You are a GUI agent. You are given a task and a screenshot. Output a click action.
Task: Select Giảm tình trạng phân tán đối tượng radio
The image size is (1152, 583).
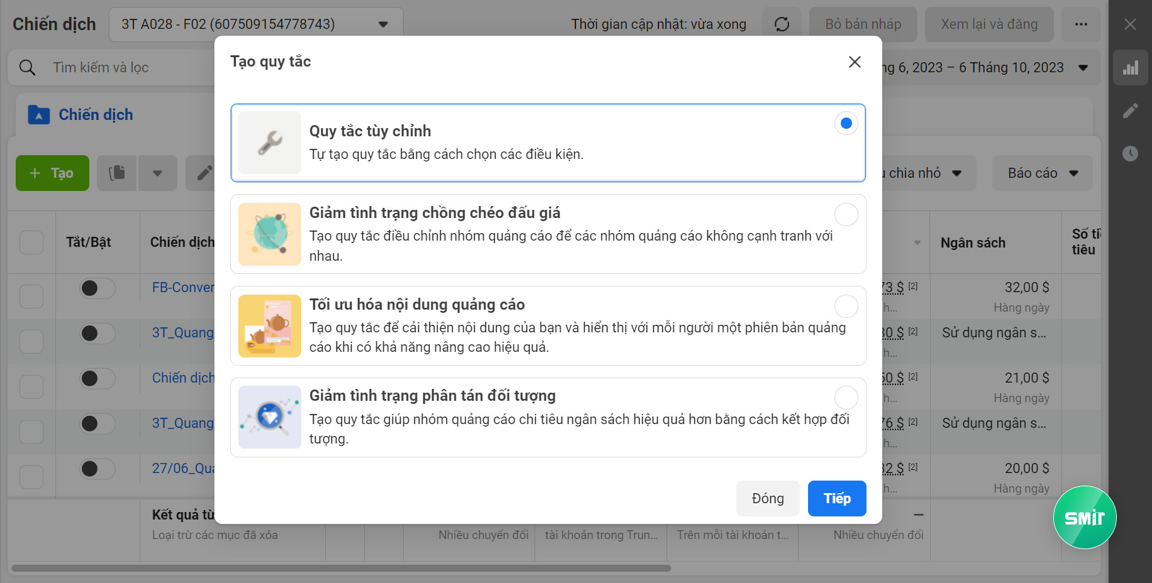(x=846, y=398)
